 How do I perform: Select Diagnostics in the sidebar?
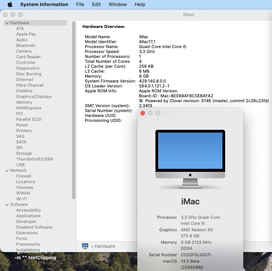tap(28, 68)
